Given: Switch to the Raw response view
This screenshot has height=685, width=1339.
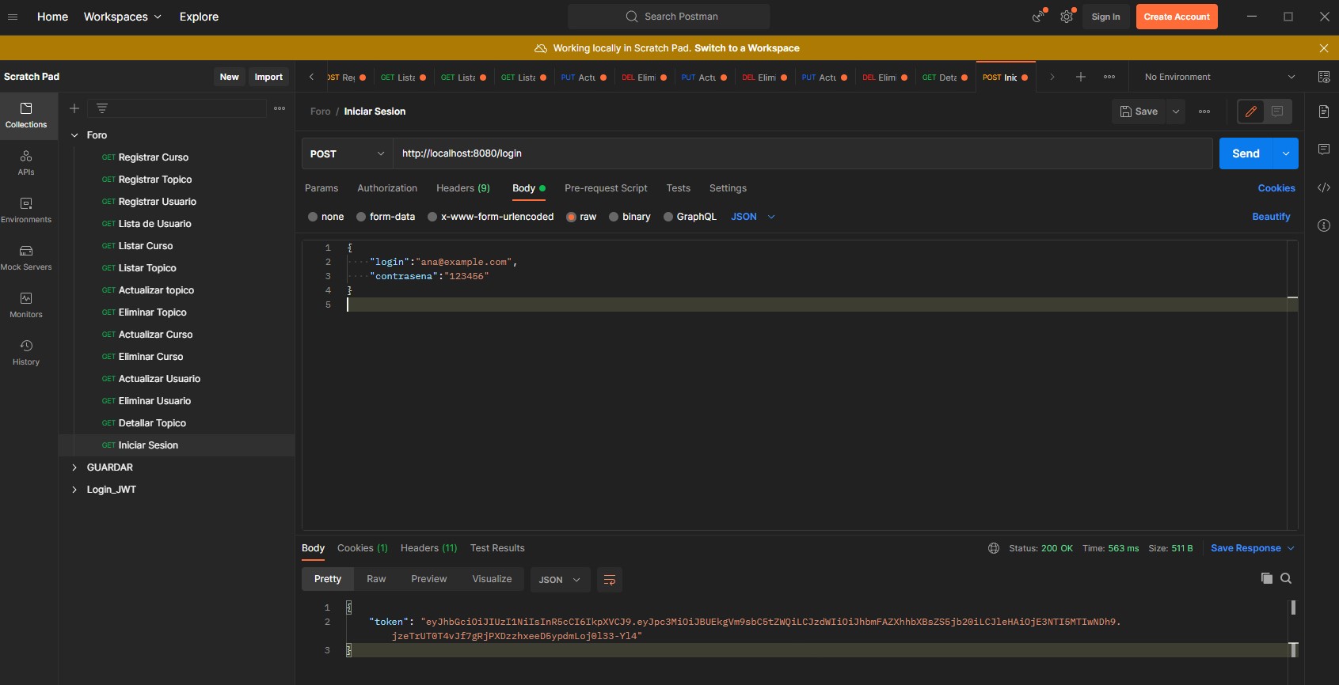Looking at the screenshot, I should coord(376,579).
